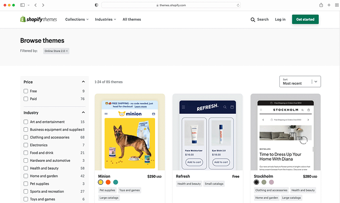340x203 pixels.
Task: Show tab overview grid icon
Action: [337, 5]
